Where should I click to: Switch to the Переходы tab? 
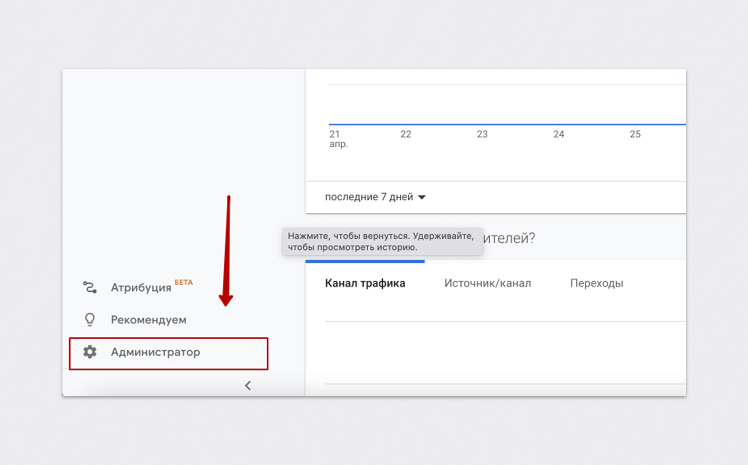597,283
